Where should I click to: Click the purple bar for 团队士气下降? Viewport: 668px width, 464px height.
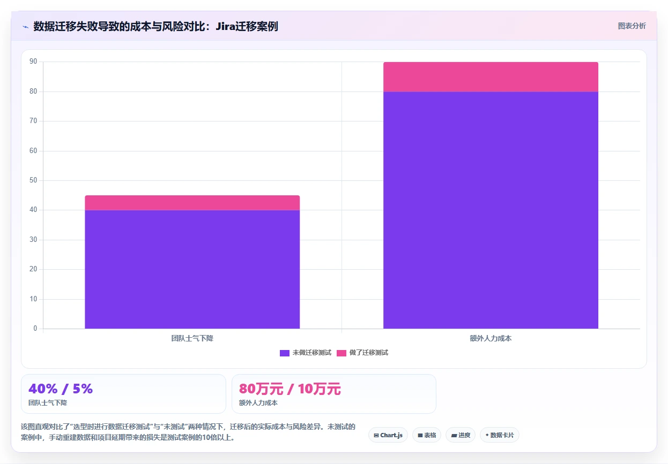(x=192, y=269)
